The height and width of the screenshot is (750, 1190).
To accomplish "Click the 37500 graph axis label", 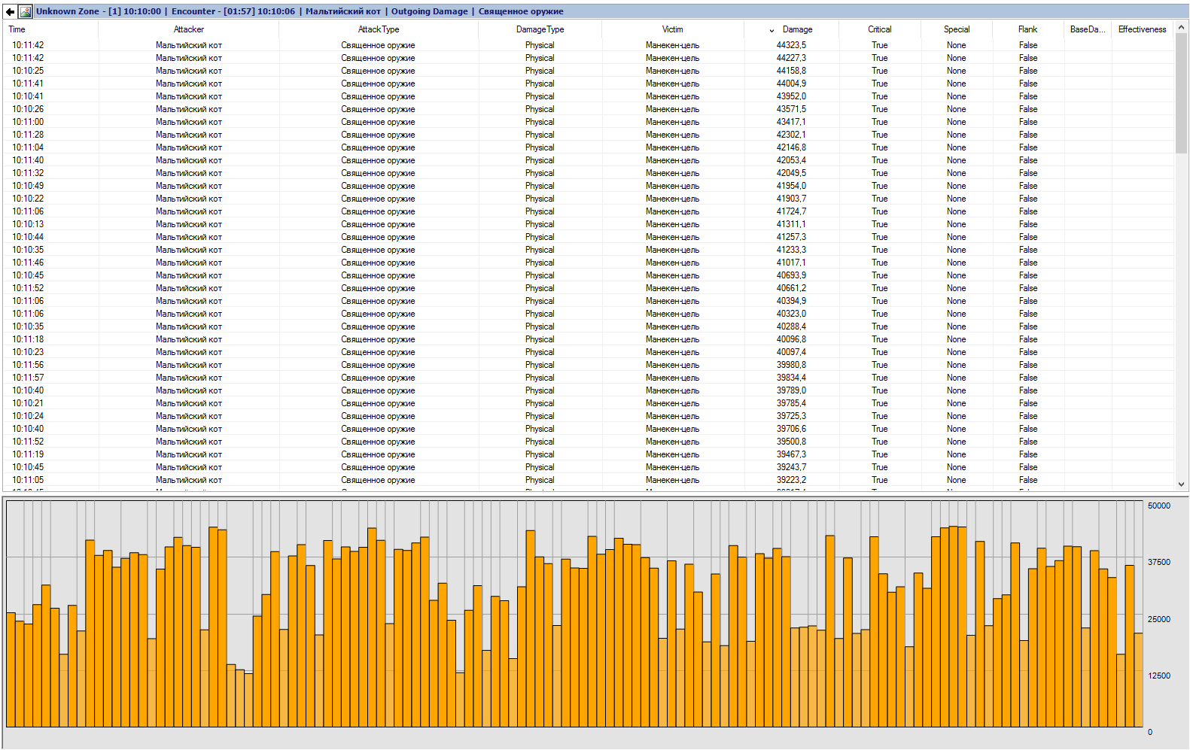I will [1159, 562].
